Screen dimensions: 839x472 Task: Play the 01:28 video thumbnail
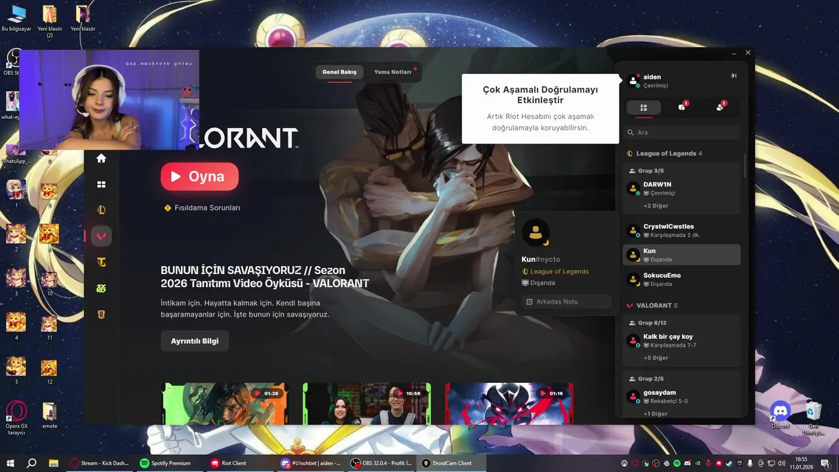(x=224, y=403)
